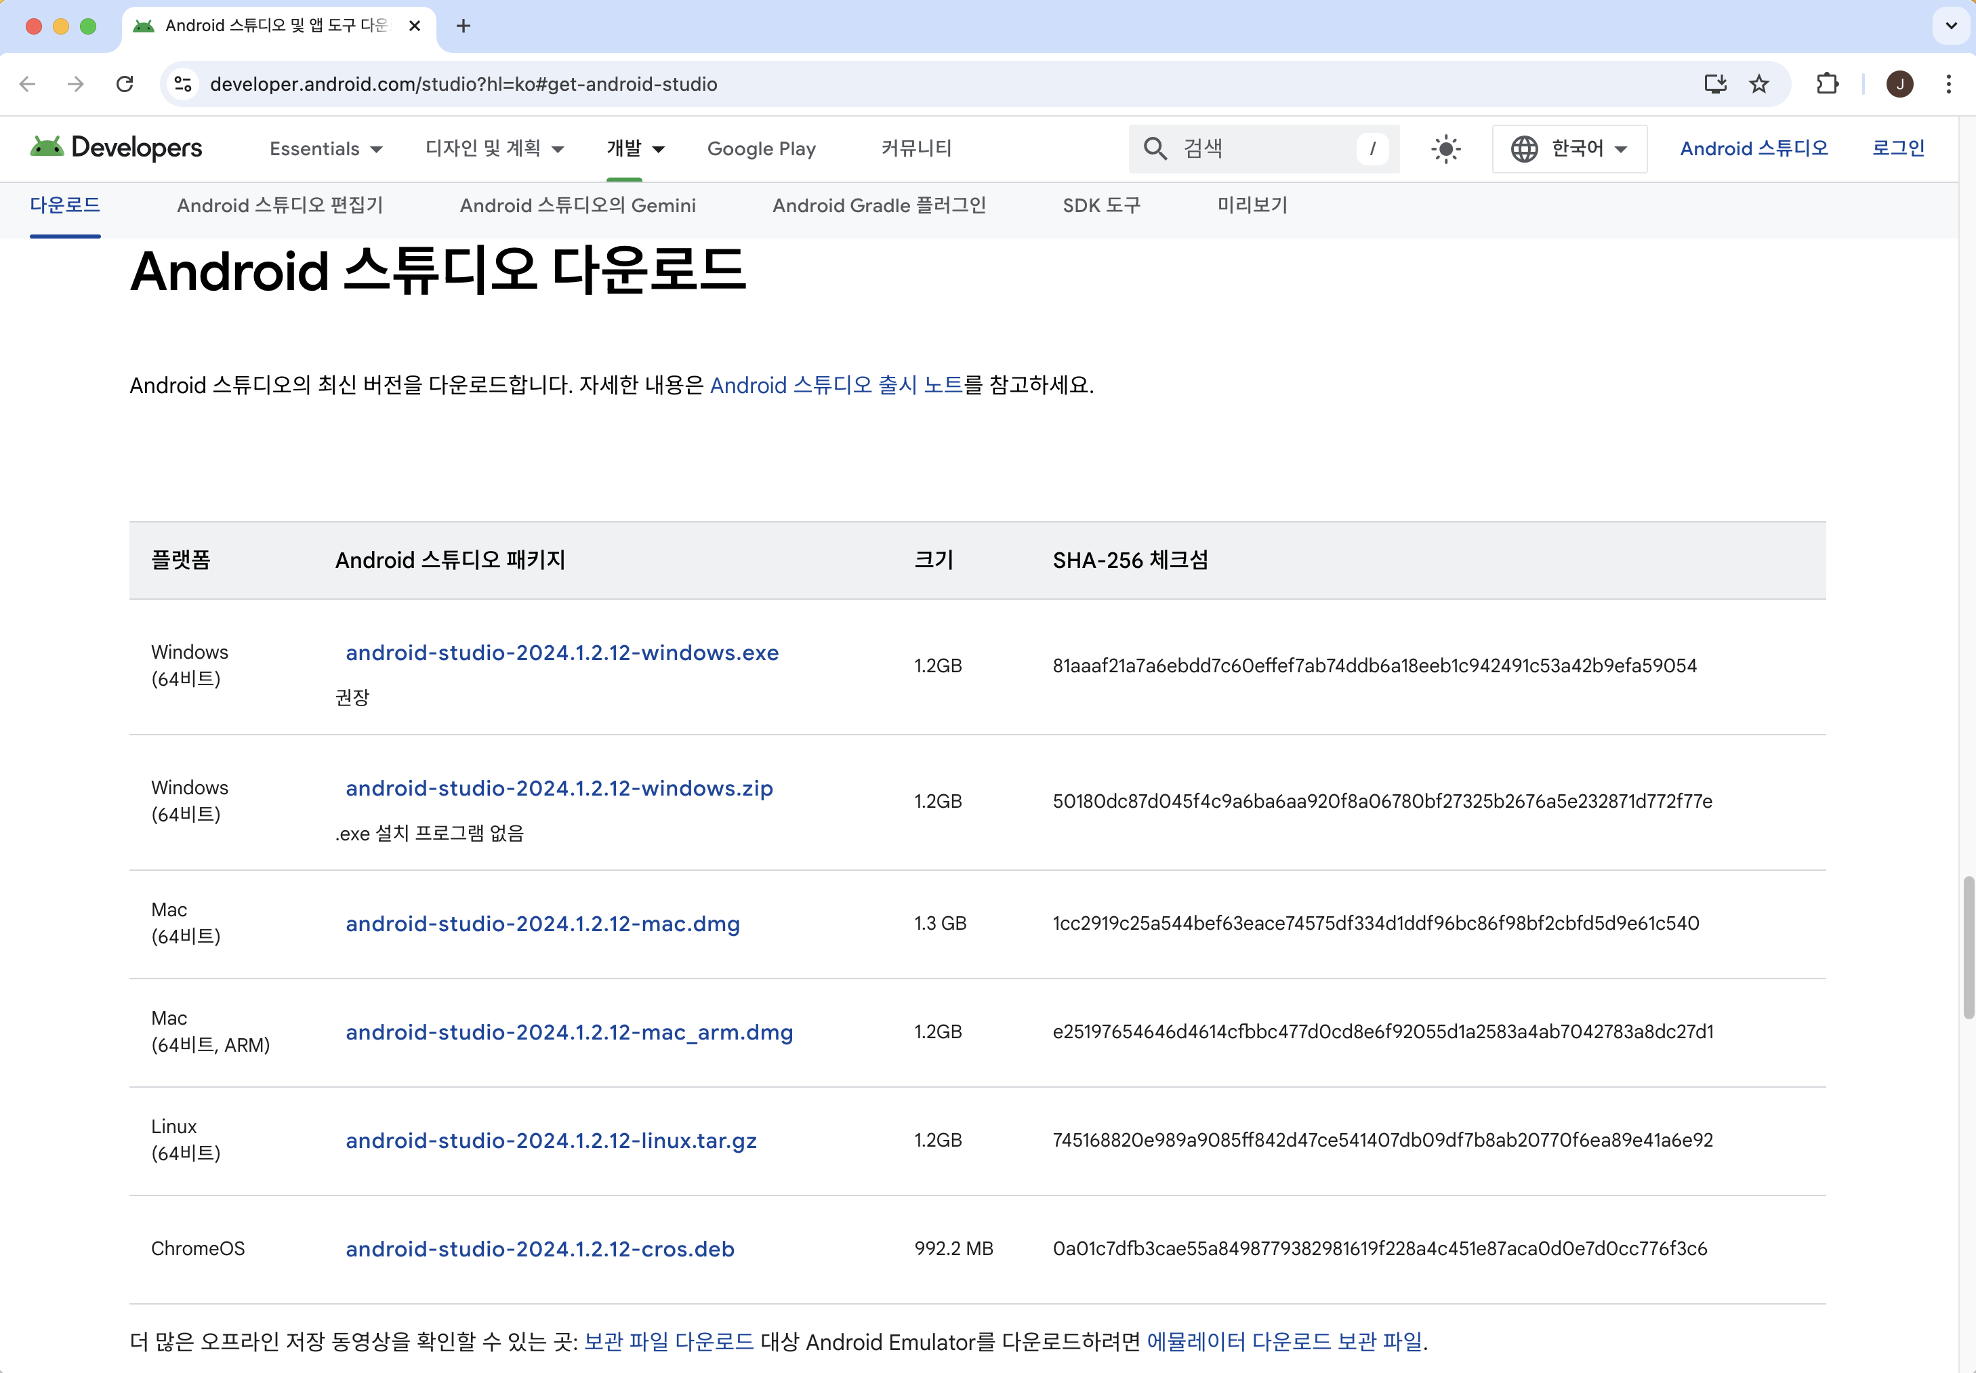Viewport: 1976px width, 1373px height.
Task: Switch to the SDK 도구 tab
Action: [x=1100, y=205]
